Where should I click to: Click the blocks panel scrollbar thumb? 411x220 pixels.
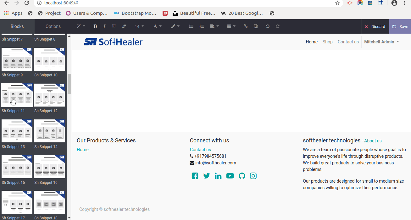pyautogui.click(x=69, y=84)
